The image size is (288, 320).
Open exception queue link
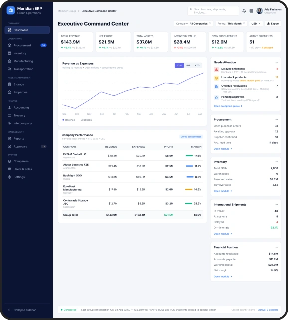click(228, 106)
